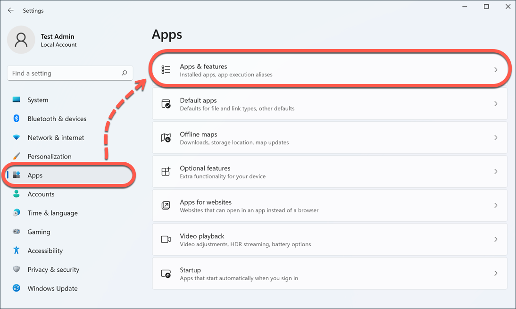Click the Default apps icon
Viewport: 516px width, 309px height.
166,104
